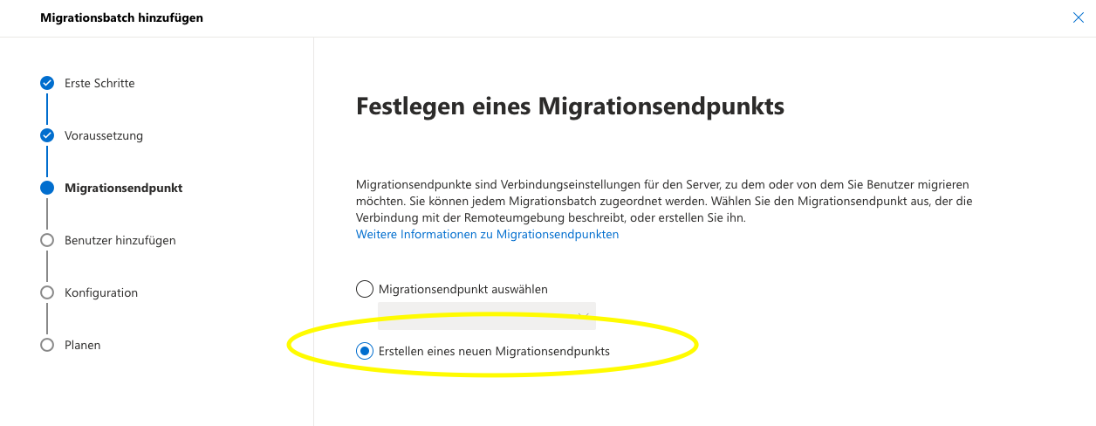Click the chevron arrow of endpoint dropdown
Viewport: 1096px width, 426px height.
pyautogui.click(x=585, y=316)
